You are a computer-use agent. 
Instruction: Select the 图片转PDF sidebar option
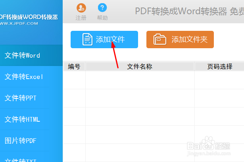(31, 141)
